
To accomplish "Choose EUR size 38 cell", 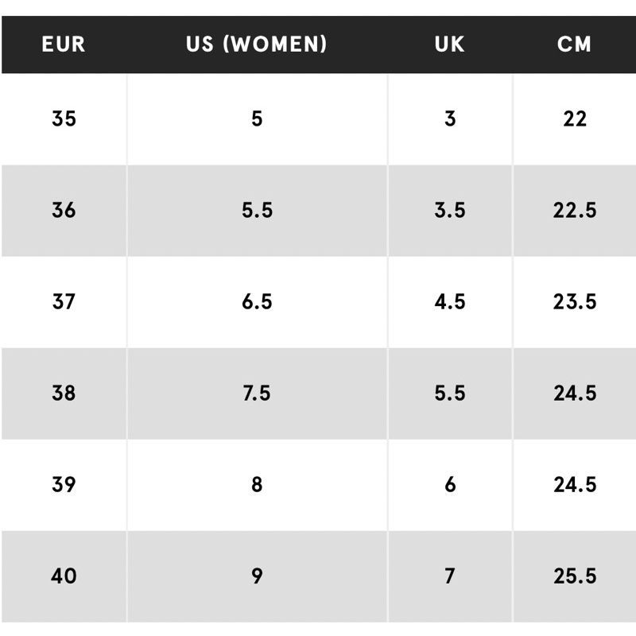I will coord(64,394).
